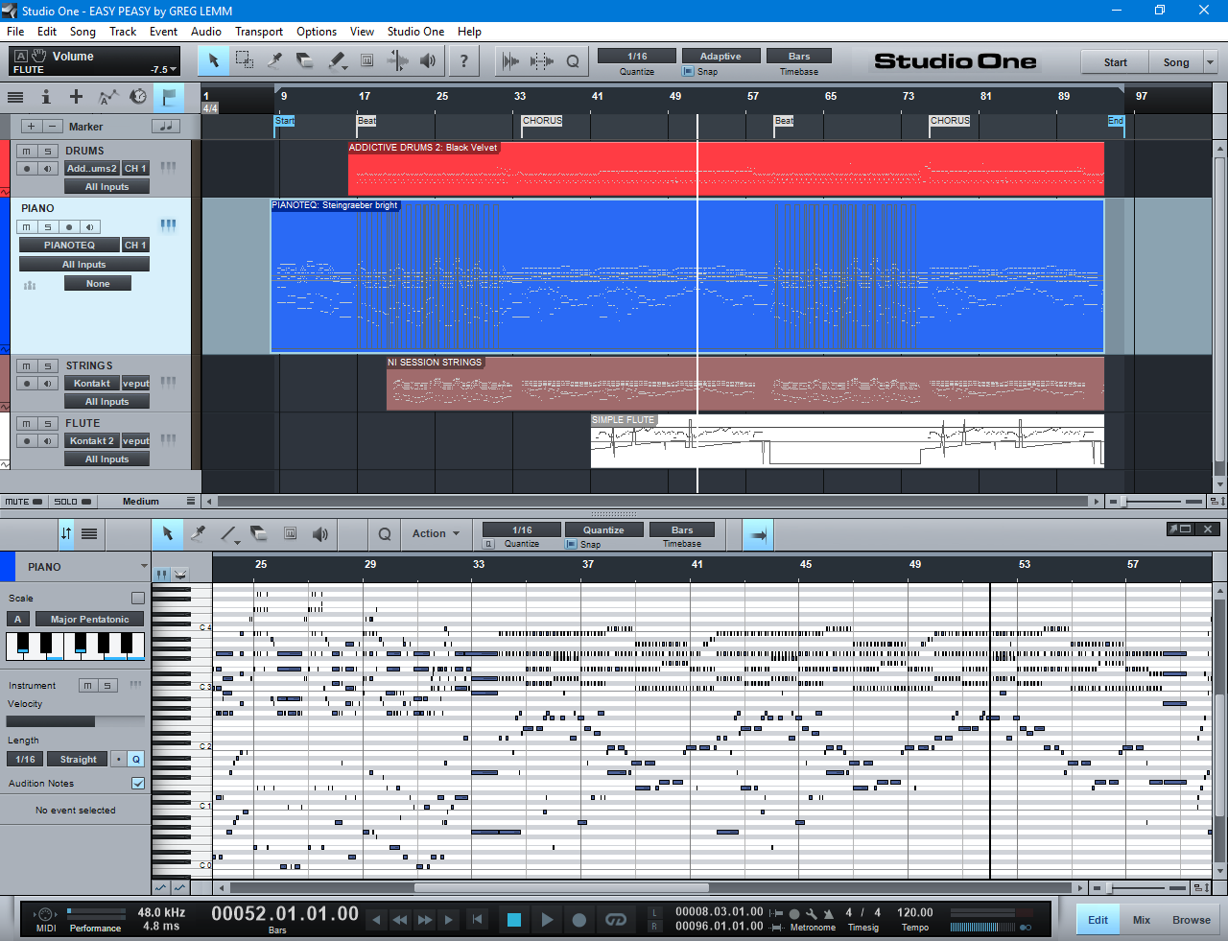
Task: Click the Add Tracks plus icon
Action: tap(76, 97)
